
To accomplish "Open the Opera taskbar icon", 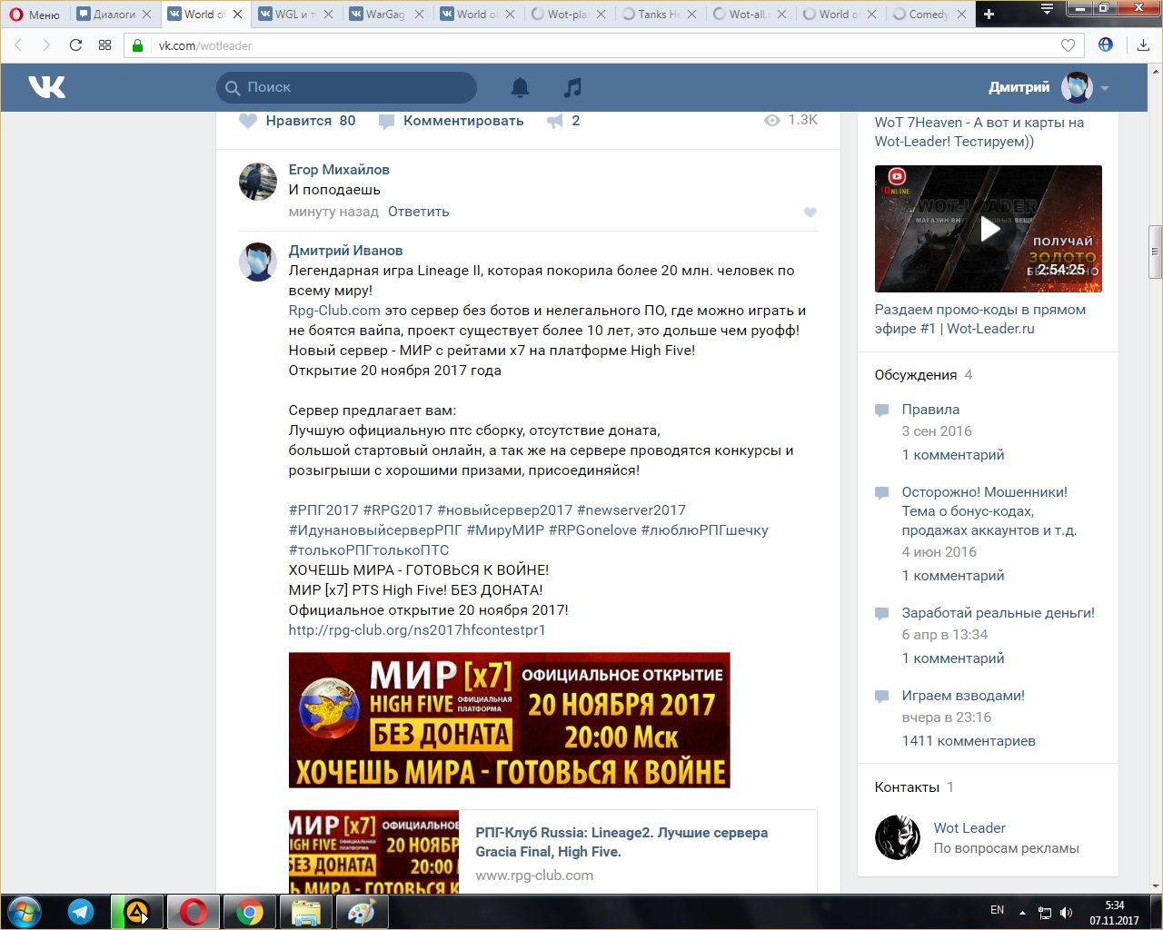I will pyautogui.click(x=193, y=912).
